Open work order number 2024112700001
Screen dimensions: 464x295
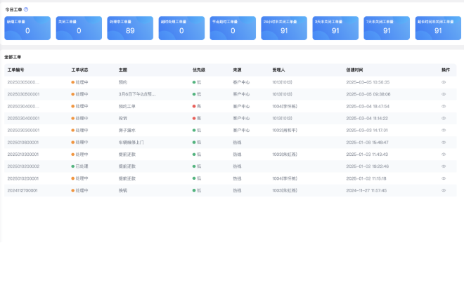[23, 190]
